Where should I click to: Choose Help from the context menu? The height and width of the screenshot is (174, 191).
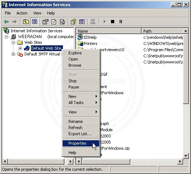click(81, 153)
